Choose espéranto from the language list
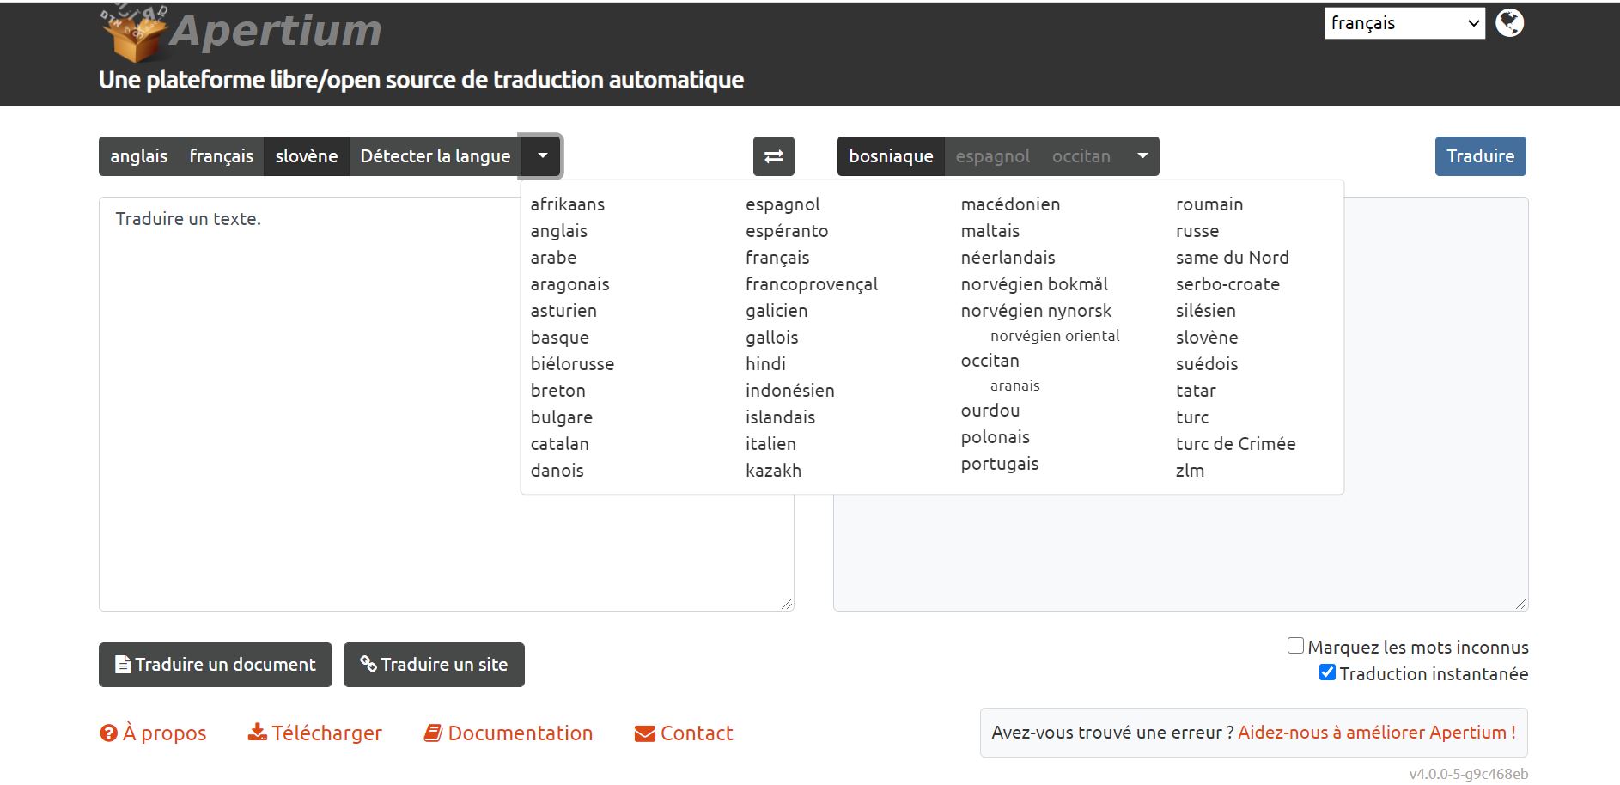The image size is (1620, 785). click(x=787, y=231)
